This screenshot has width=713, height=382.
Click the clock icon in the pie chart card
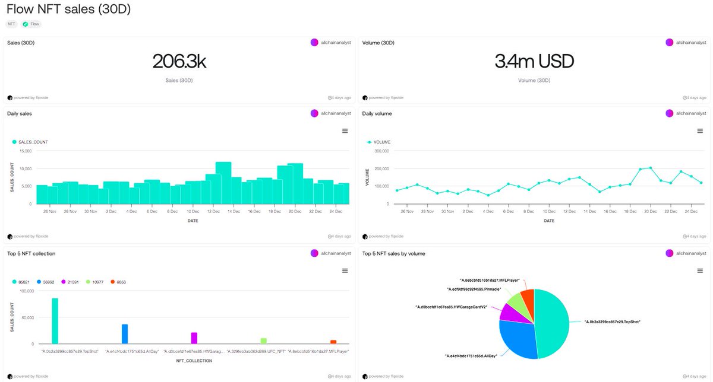[684, 376]
